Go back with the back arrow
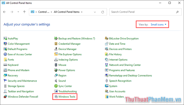Image resolution: width=184 pixels, height=105 pixels. tap(4, 12)
